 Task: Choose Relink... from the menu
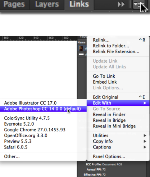point(118,40)
